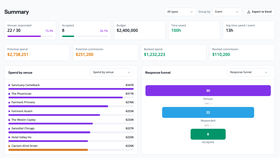This screenshot has height=158, width=280.
Task: Click the $276K spend value
Action: coord(130,102)
